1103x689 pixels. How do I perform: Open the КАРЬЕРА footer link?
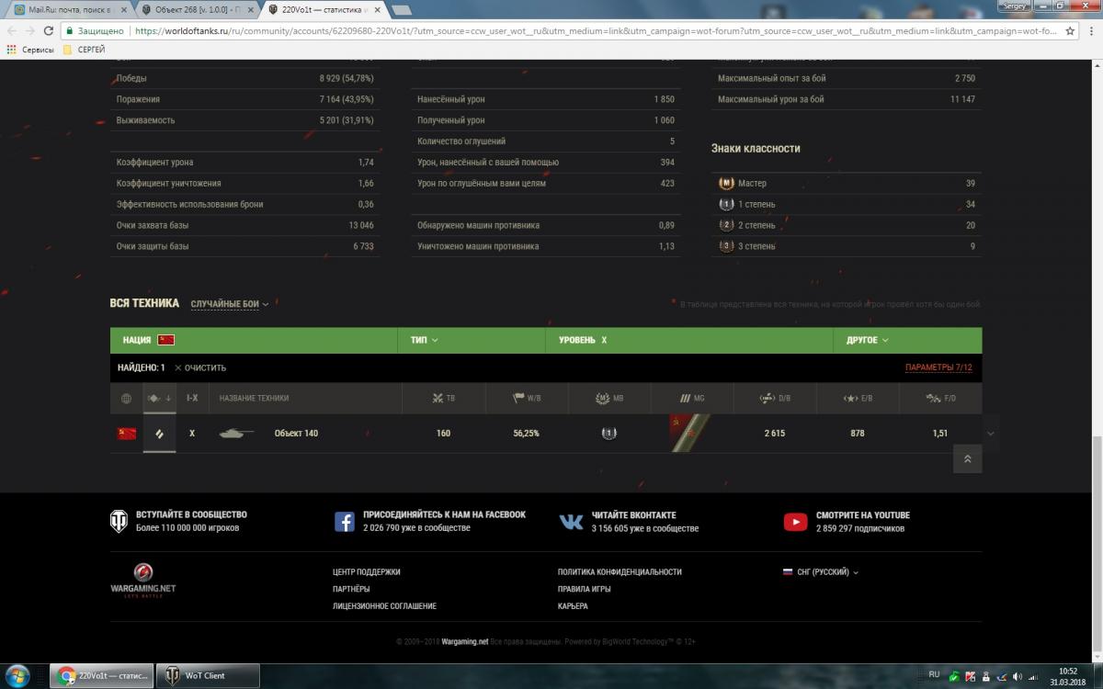(573, 606)
